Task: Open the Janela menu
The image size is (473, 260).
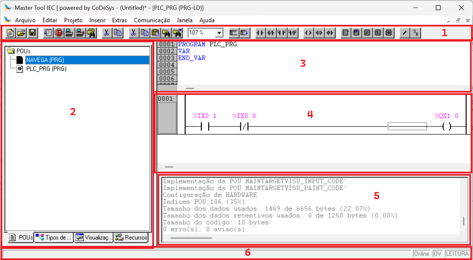Action: coord(184,20)
